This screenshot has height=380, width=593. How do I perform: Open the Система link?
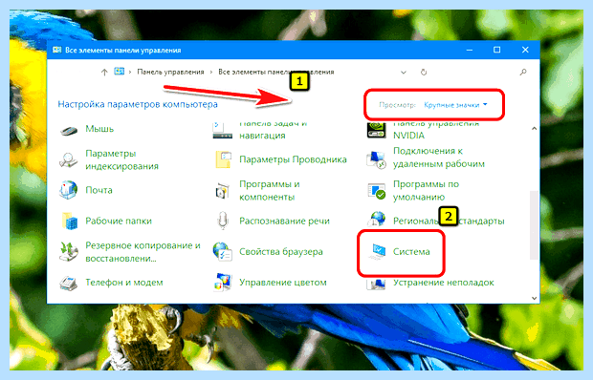pos(411,252)
